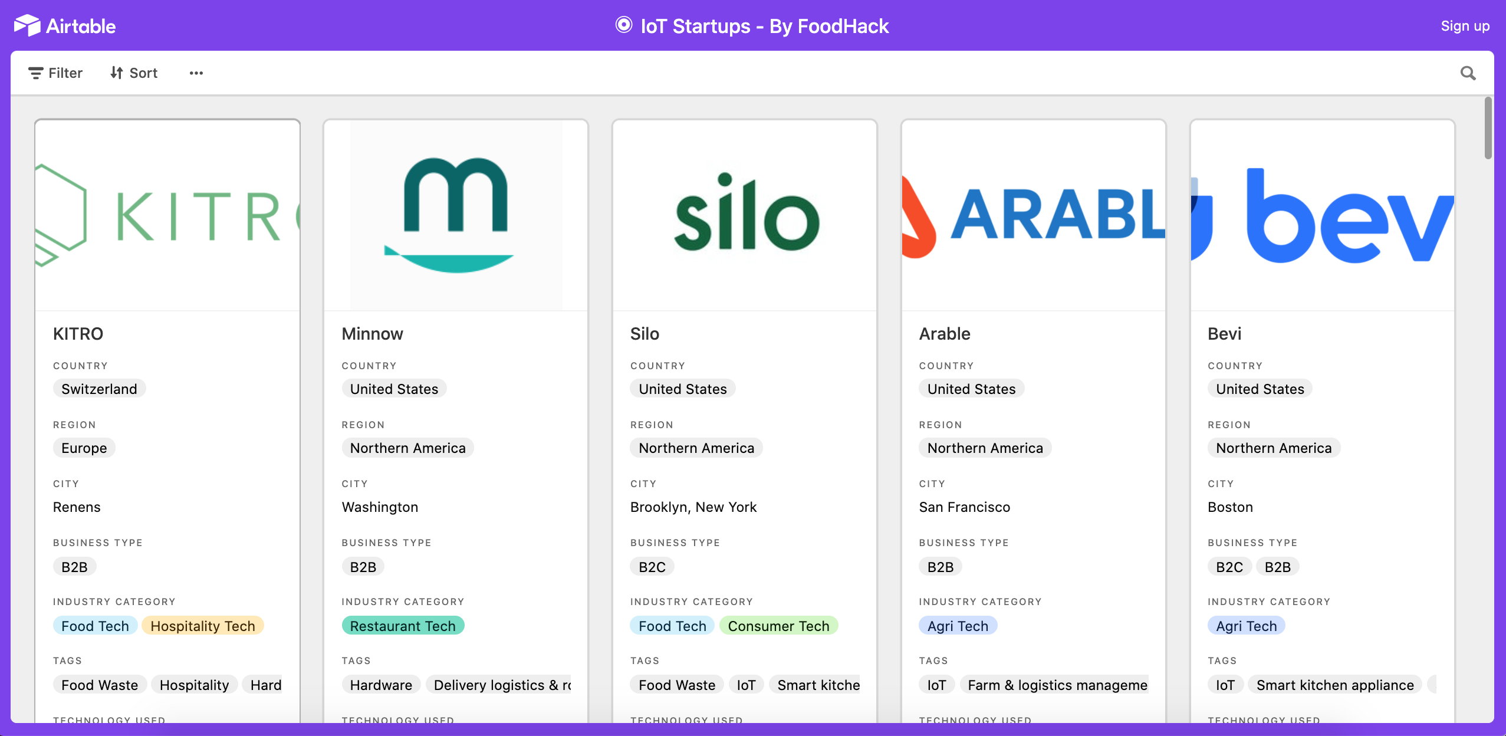Click the Europe region tag
The height and width of the screenshot is (736, 1506).
[x=84, y=448]
